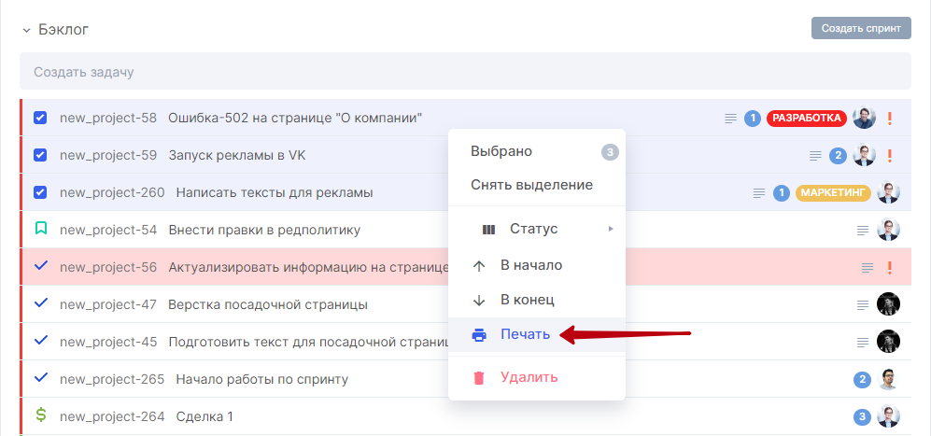The height and width of the screenshot is (436, 931).
Task: Click comment count badge on new_project-58
Action: click(753, 119)
